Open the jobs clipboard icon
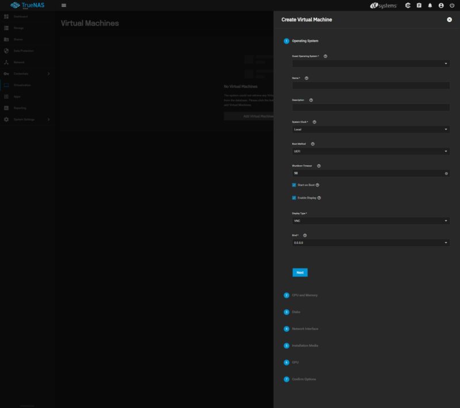The height and width of the screenshot is (408, 460). click(419, 5)
